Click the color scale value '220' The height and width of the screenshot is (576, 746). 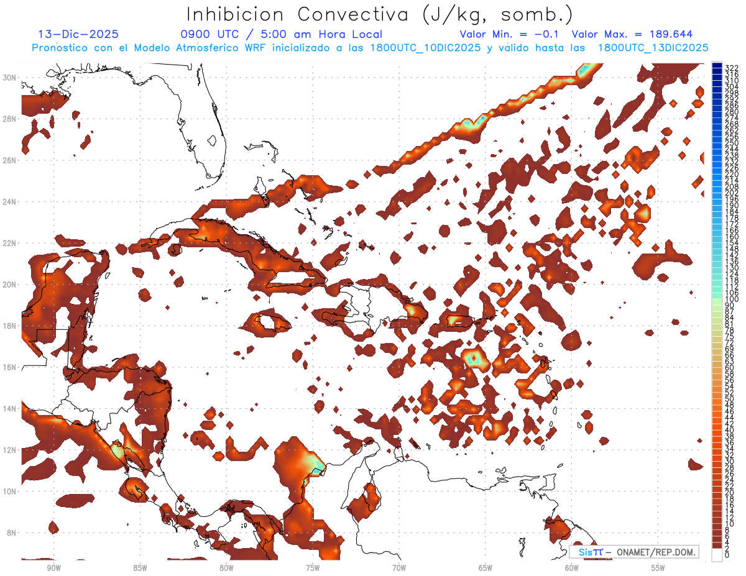[731, 174]
